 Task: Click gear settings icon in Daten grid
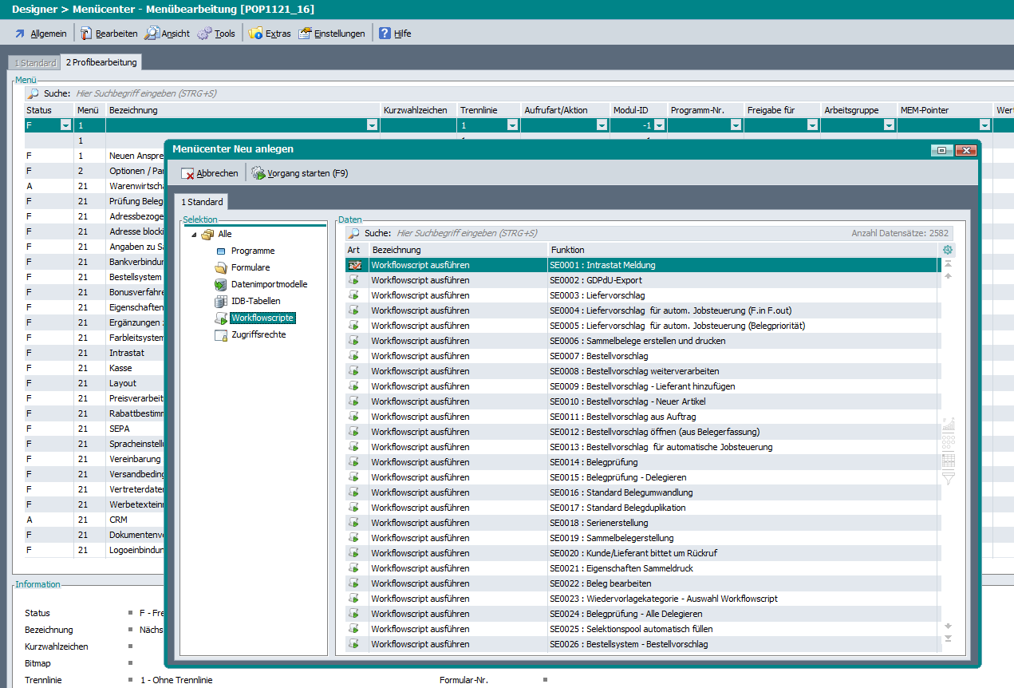coord(948,250)
